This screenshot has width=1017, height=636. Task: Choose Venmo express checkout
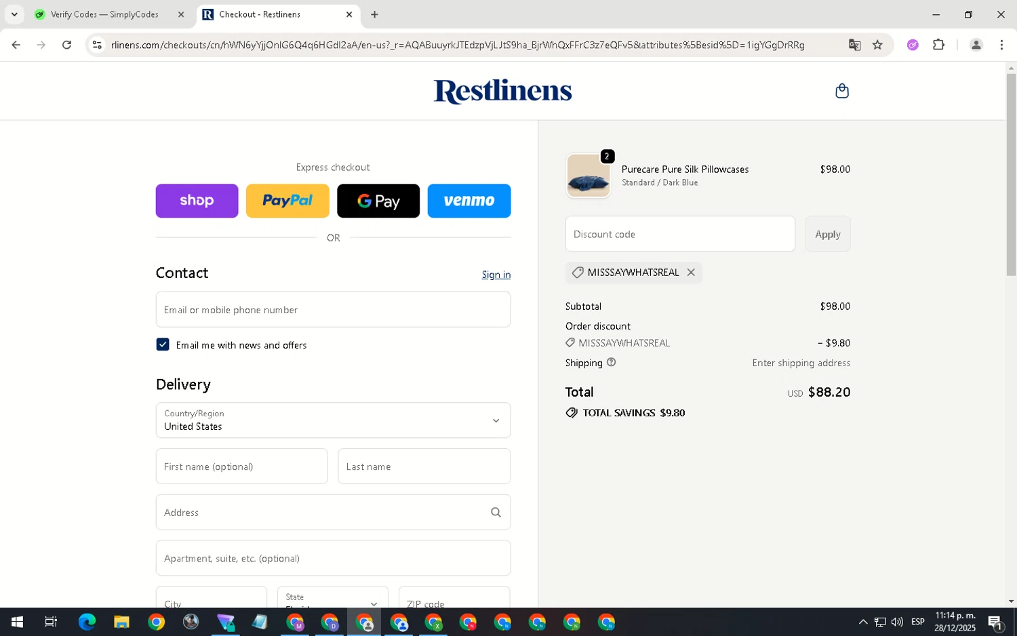pyautogui.click(x=469, y=201)
